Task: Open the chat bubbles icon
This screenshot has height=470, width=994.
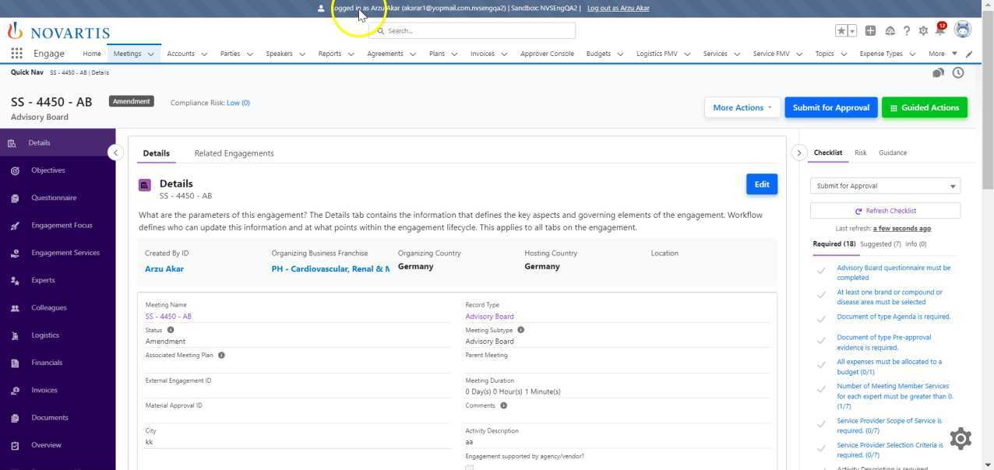Action: click(x=938, y=72)
